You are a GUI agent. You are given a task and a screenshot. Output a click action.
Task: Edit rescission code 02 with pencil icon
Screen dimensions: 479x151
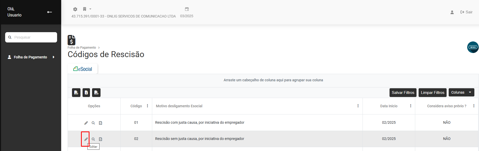[x=86, y=139]
